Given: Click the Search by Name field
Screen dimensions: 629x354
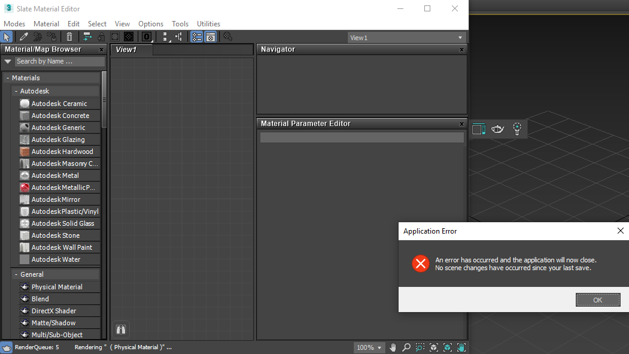Looking at the screenshot, I should click(60, 62).
